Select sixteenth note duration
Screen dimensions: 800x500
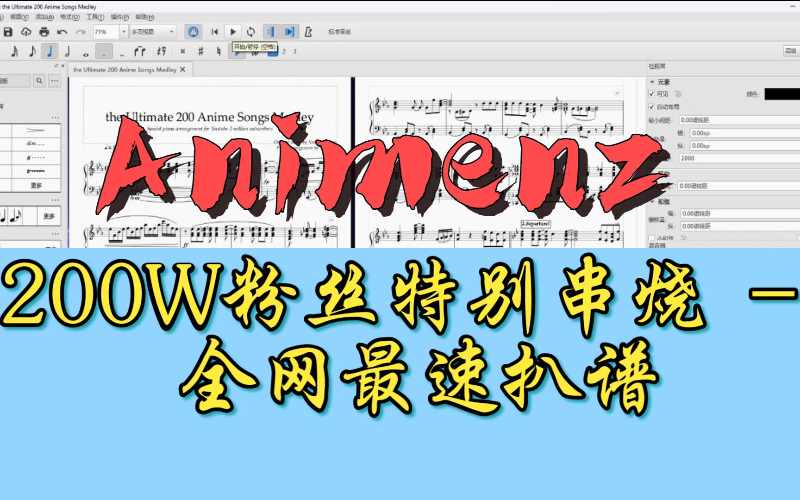[x=14, y=51]
